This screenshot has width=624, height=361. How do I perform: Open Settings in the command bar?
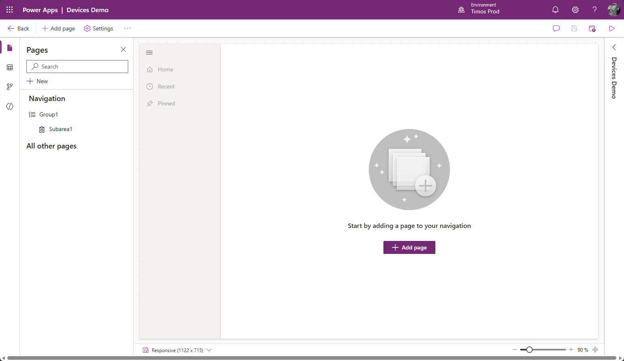click(x=99, y=28)
